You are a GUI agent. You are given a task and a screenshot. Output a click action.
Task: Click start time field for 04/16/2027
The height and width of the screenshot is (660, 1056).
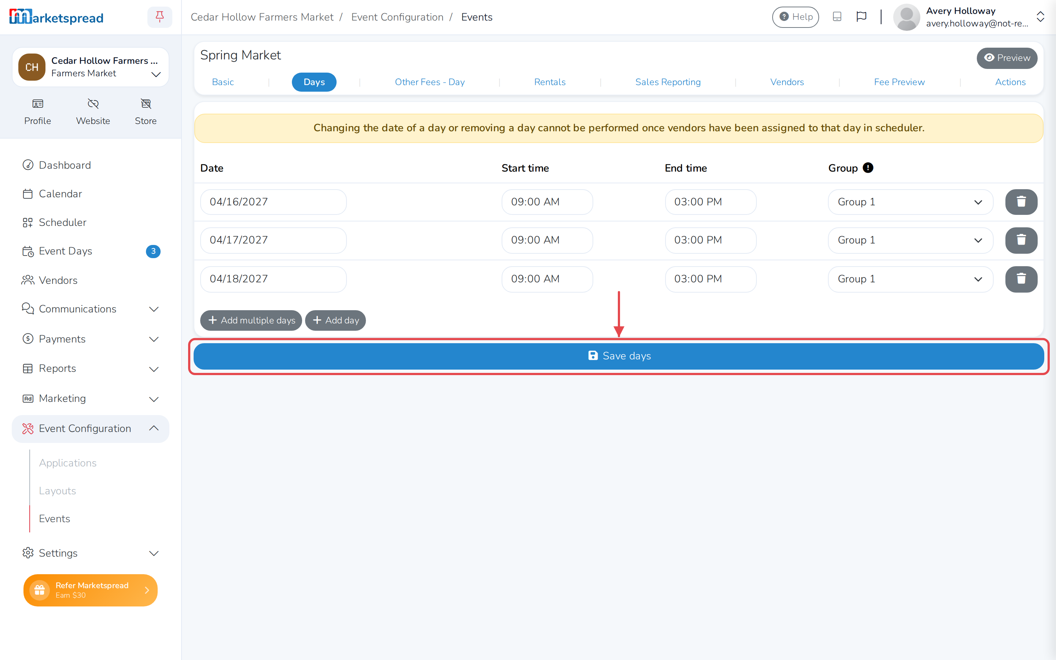(x=547, y=202)
